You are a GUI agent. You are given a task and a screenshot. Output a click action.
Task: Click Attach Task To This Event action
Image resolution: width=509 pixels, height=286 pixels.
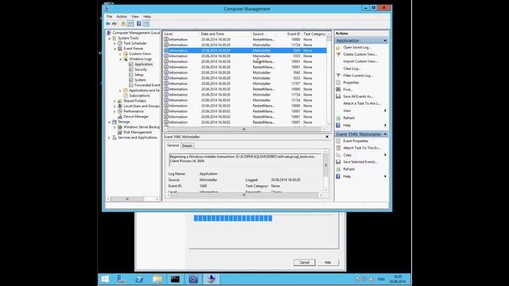362,148
